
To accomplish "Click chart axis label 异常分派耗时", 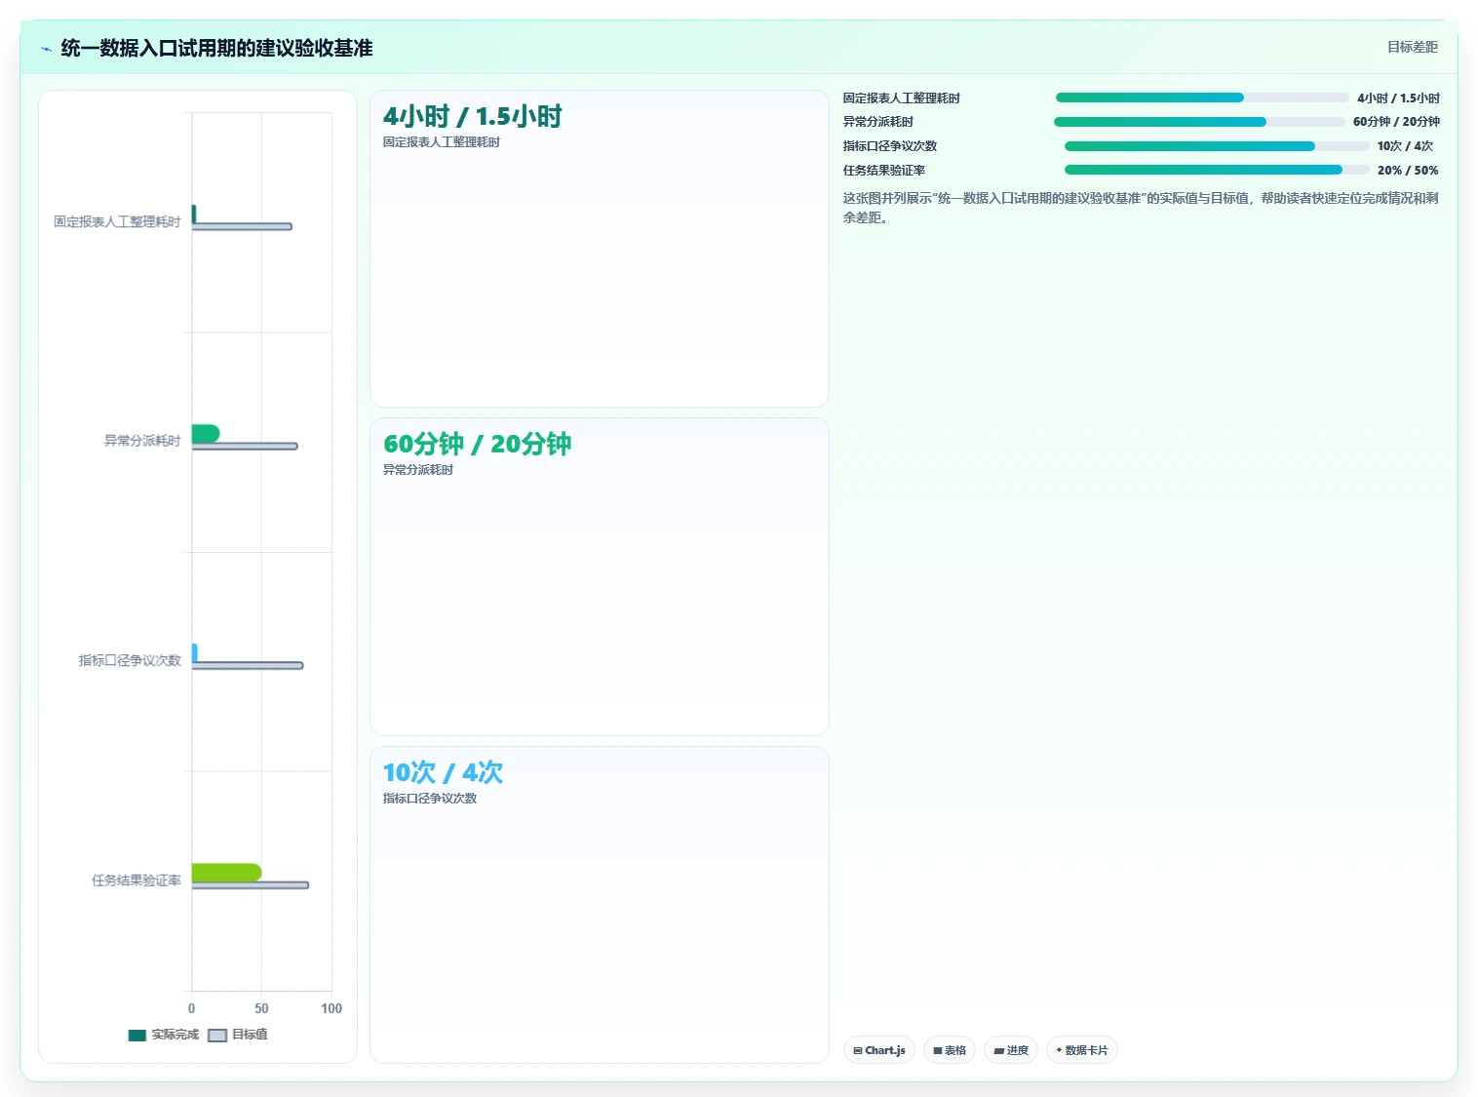I will pos(142,441).
